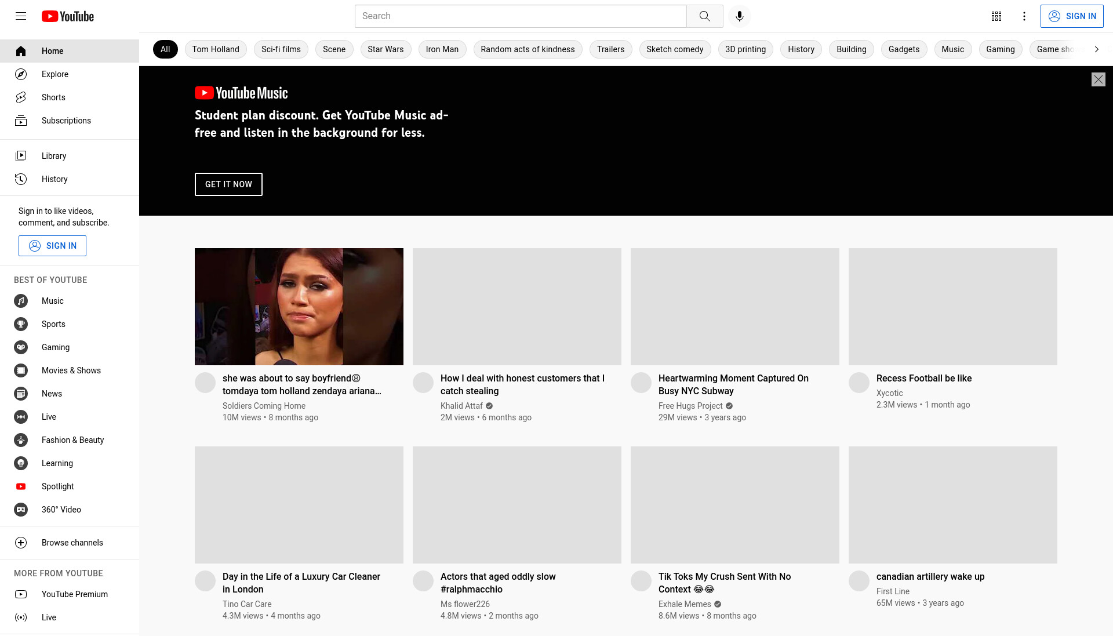Select the 3D printing chip

click(x=745, y=49)
